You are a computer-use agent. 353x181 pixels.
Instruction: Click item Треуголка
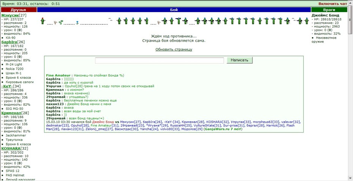pyautogui.click(x=14, y=140)
